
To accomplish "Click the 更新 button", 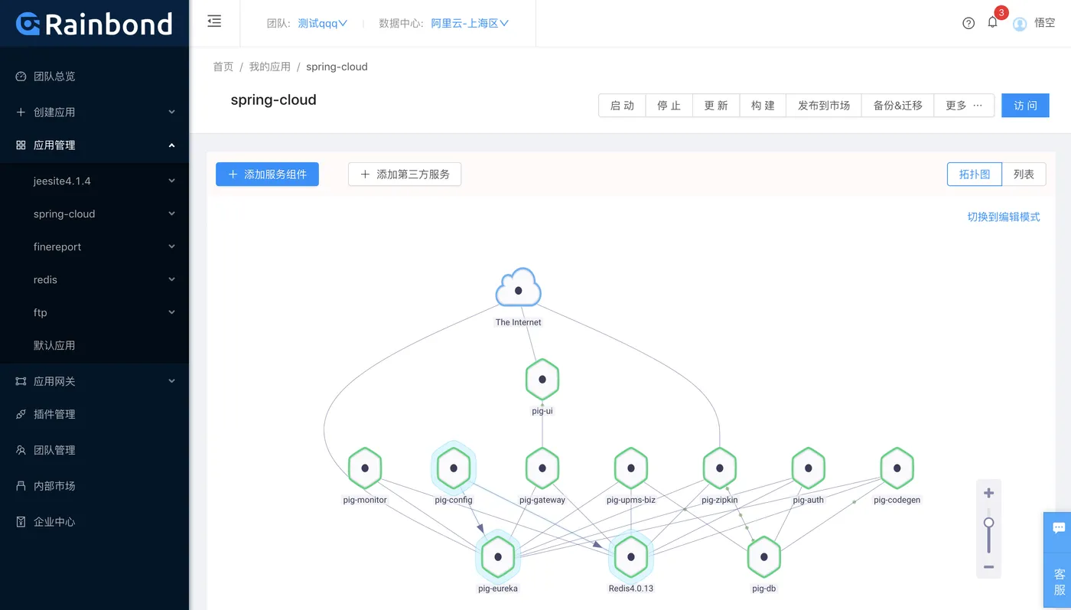I will tap(716, 106).
